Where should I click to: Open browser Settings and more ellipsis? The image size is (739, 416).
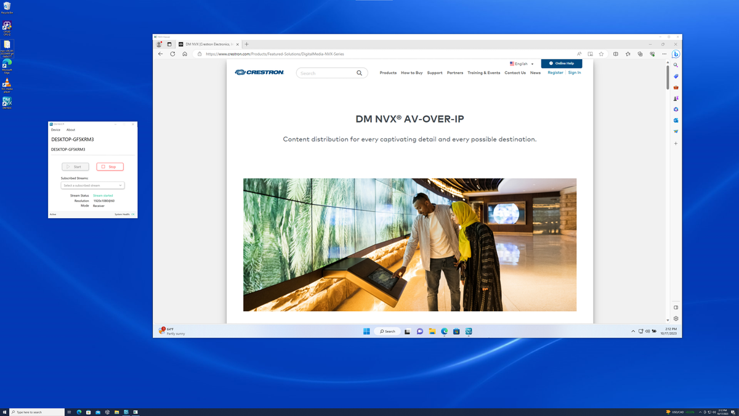(x=664, y=54)
